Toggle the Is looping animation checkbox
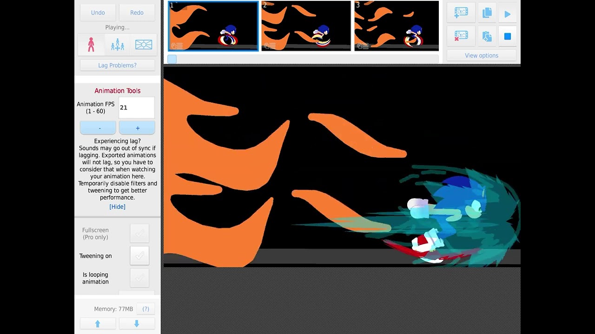 139,278
